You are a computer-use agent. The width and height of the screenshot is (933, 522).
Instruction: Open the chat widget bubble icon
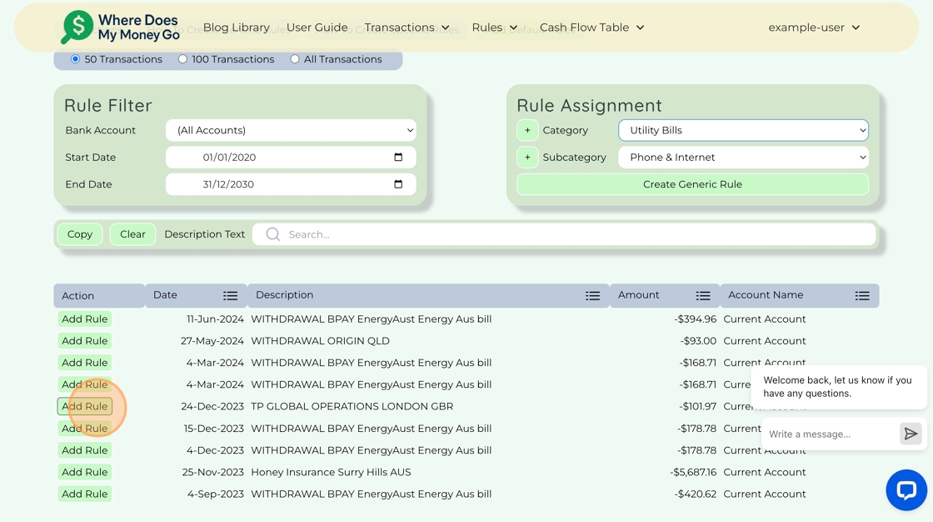(x=906, y=489)
